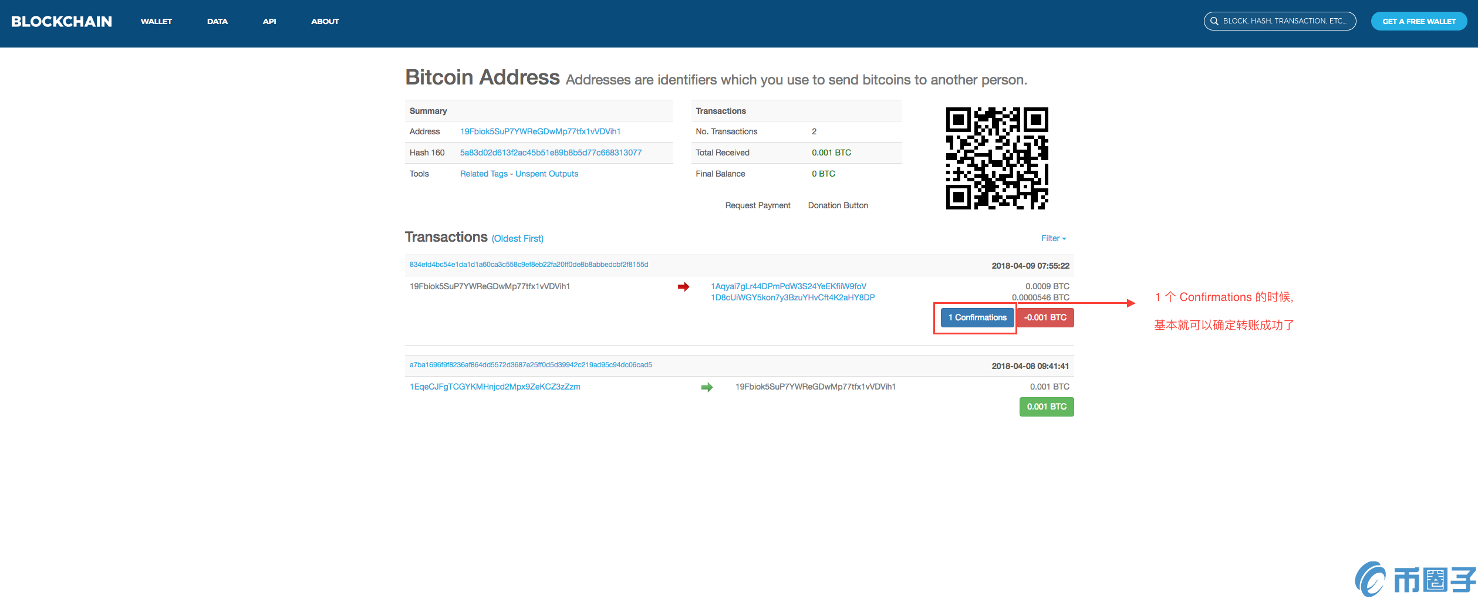Open output address 1Aqyai7gLr44DPmPdW3S24YeEKfiiW9foV
The height and width of the screenshot is (599, 1478).
[x=788, y=286]
